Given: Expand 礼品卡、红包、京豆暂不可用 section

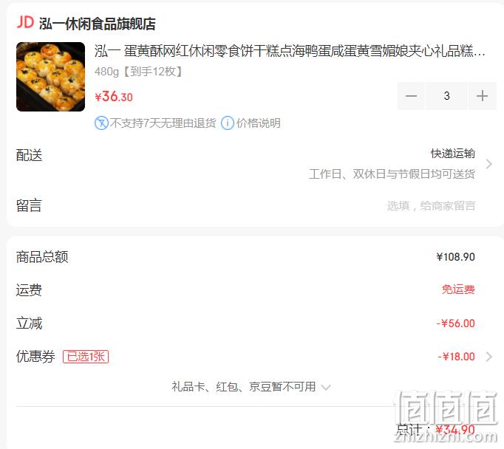Looking at the screenshot, I should (x=251, y=387).
